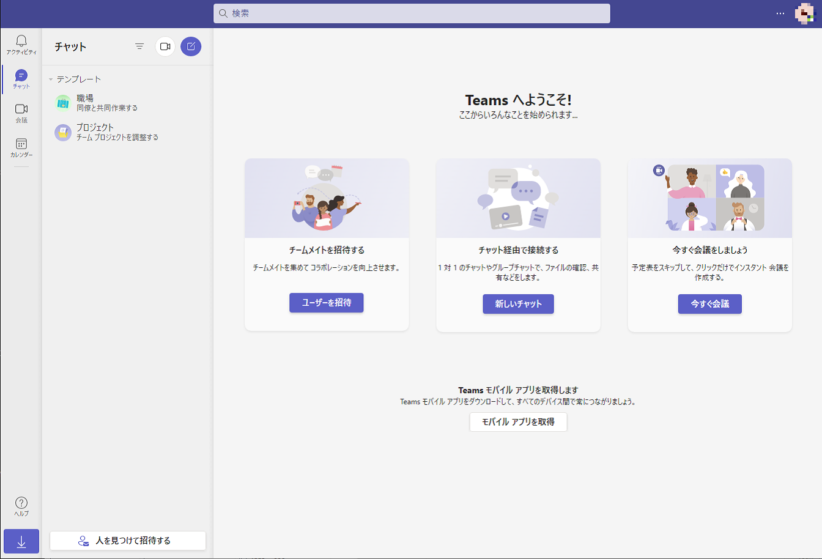This screenshot has height=559, width=822.
Task: Open the カレンダー (Calendar) sidebar icon
Action: (21, 149)
